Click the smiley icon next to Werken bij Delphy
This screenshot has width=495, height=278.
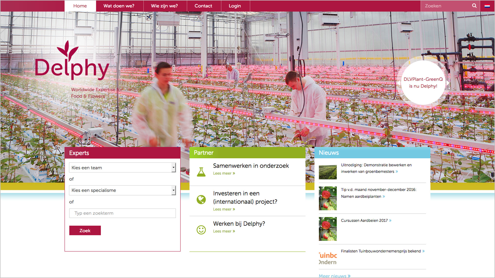pyautogui.click(x=201, y=230)
